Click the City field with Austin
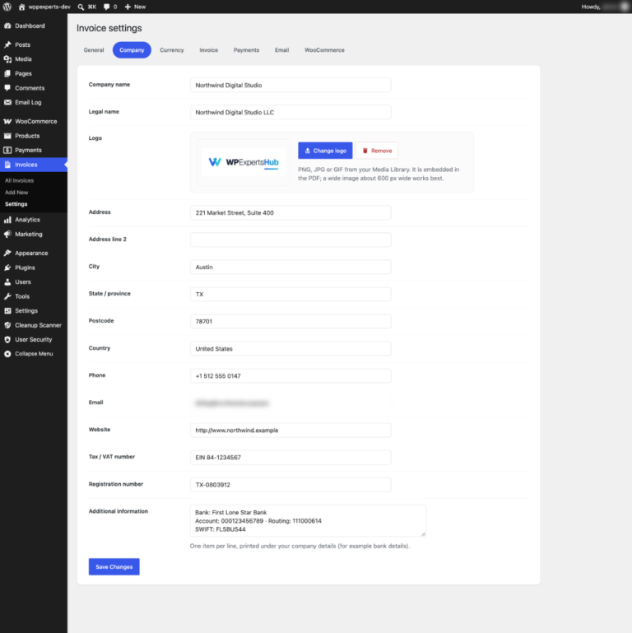 (x=290, y=267)
